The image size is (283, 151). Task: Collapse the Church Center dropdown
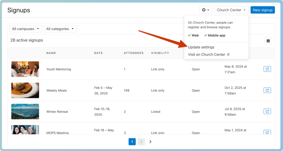pyautogui.click(x=231, y=10)
